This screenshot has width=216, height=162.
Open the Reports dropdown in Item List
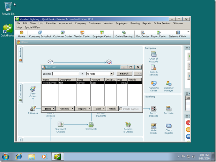[x=83, y=108]
